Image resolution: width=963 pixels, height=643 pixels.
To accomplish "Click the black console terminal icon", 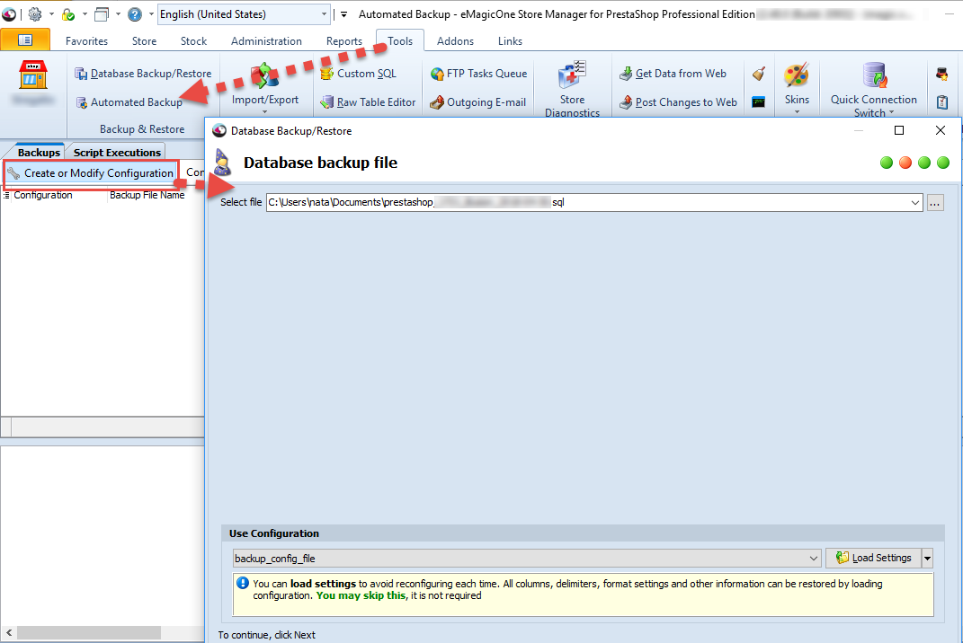I will coord(759,102).
